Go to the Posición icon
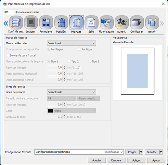 (x=61, y=22)
